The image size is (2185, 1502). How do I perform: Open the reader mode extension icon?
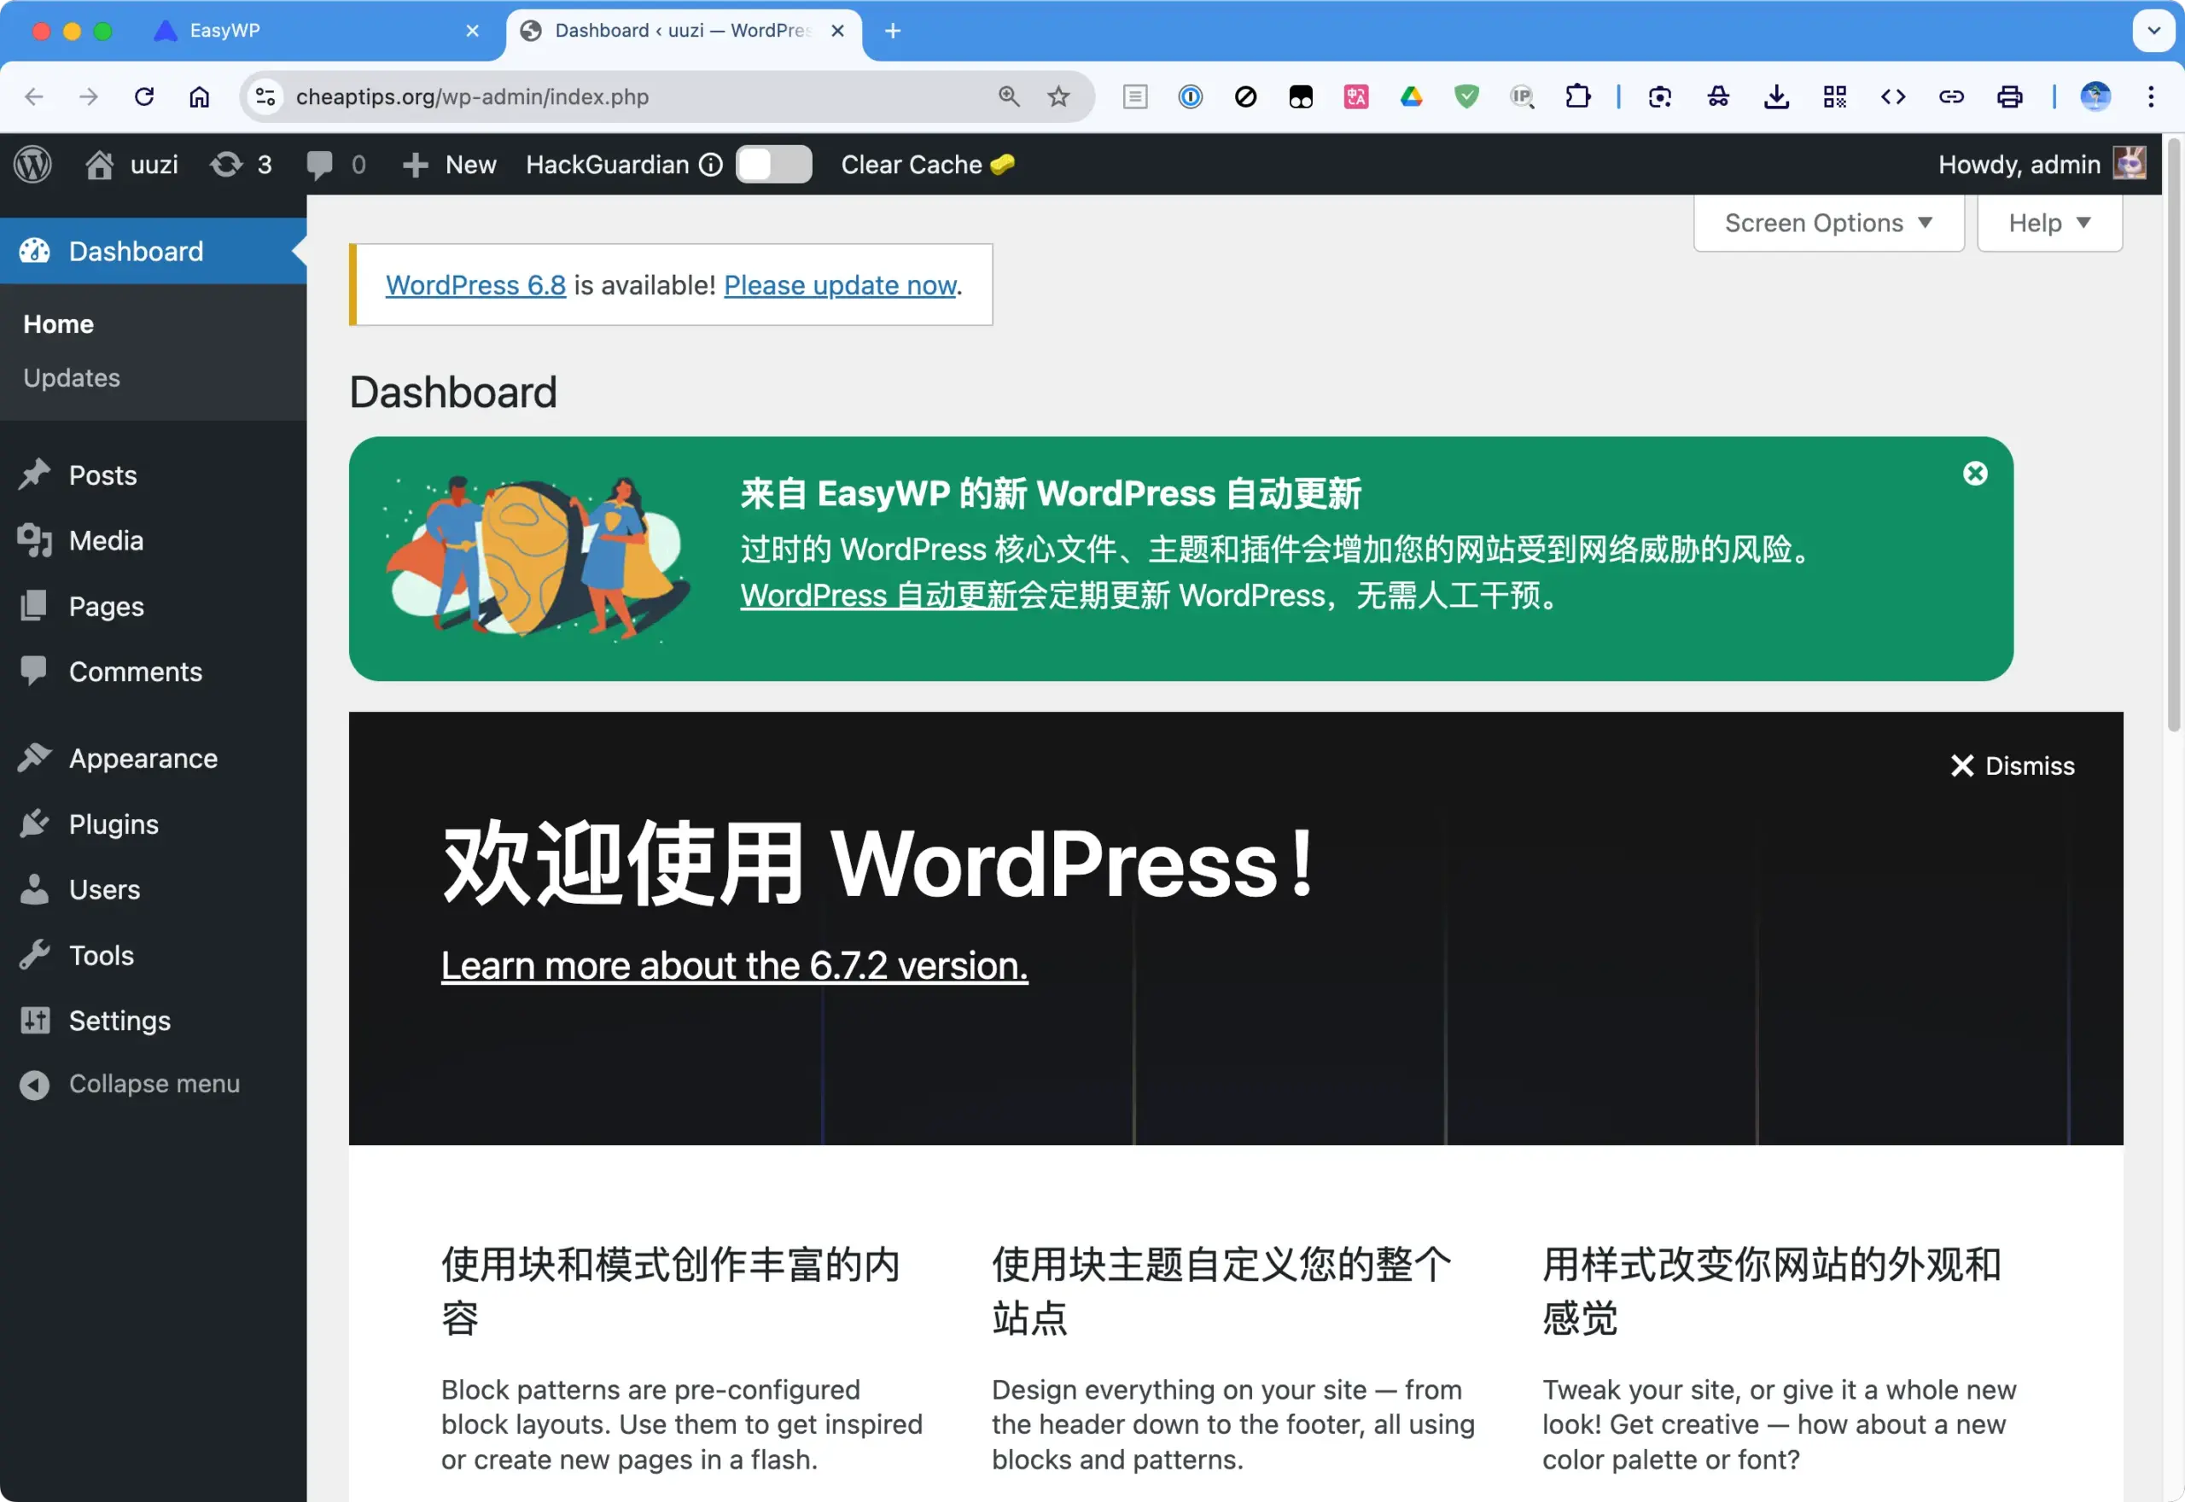point(1136,97)
